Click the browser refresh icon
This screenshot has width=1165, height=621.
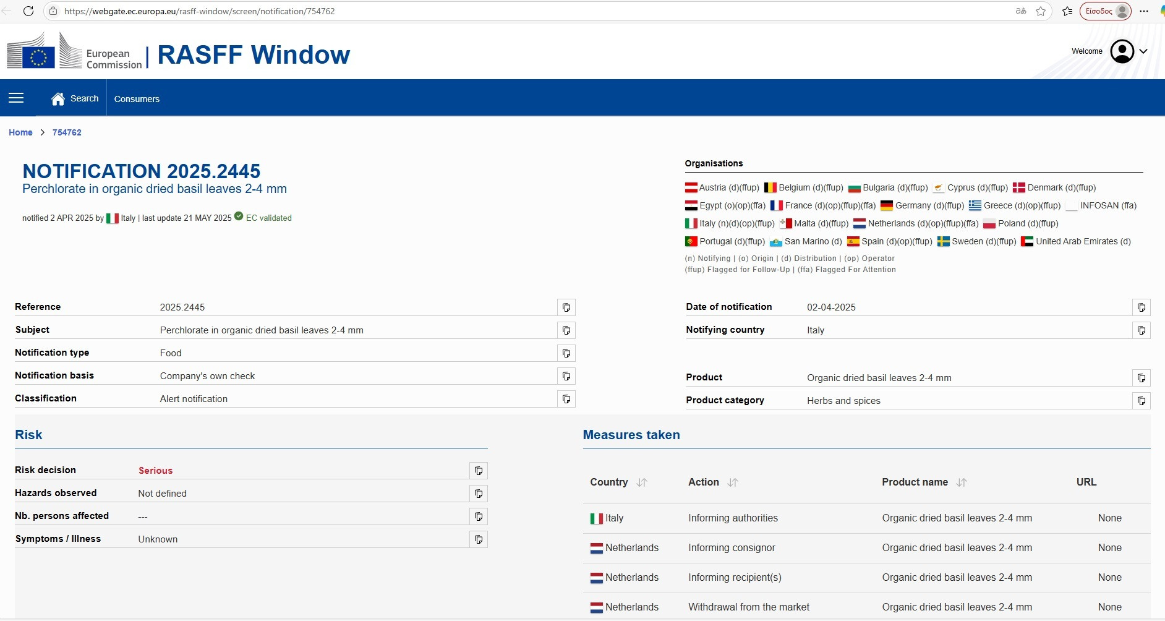tap(28, 11)
